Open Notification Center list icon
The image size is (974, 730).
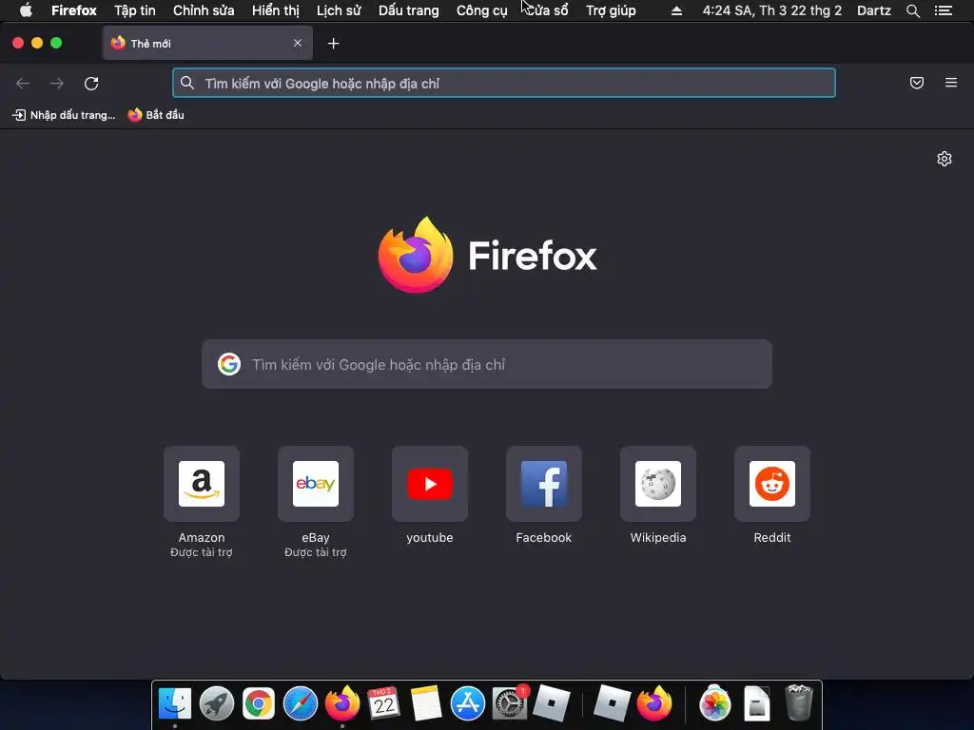pos(944,10)
